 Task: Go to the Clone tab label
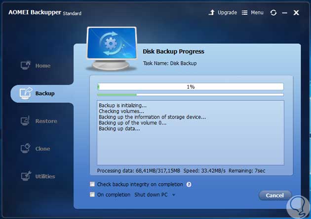pyautogui.click(x=42, y=149)
